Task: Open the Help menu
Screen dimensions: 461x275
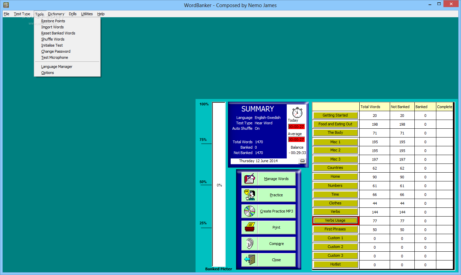Action: coord(101,14)
